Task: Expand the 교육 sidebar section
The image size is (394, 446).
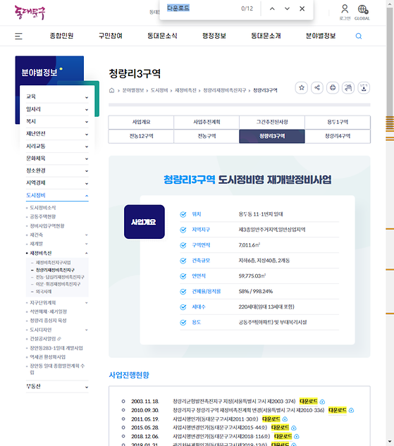Action: pyautogui.click(x=57, y=97)
